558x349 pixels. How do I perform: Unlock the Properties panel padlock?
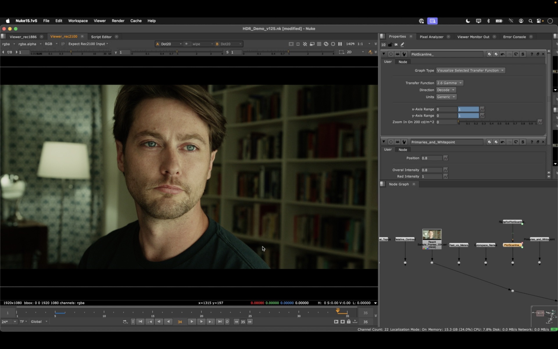(x=390, y=44)
